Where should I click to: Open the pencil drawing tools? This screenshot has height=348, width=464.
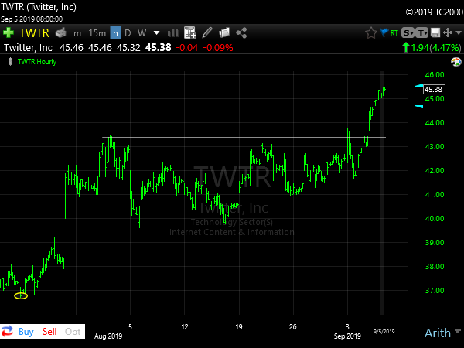click(x=207, y=32)
